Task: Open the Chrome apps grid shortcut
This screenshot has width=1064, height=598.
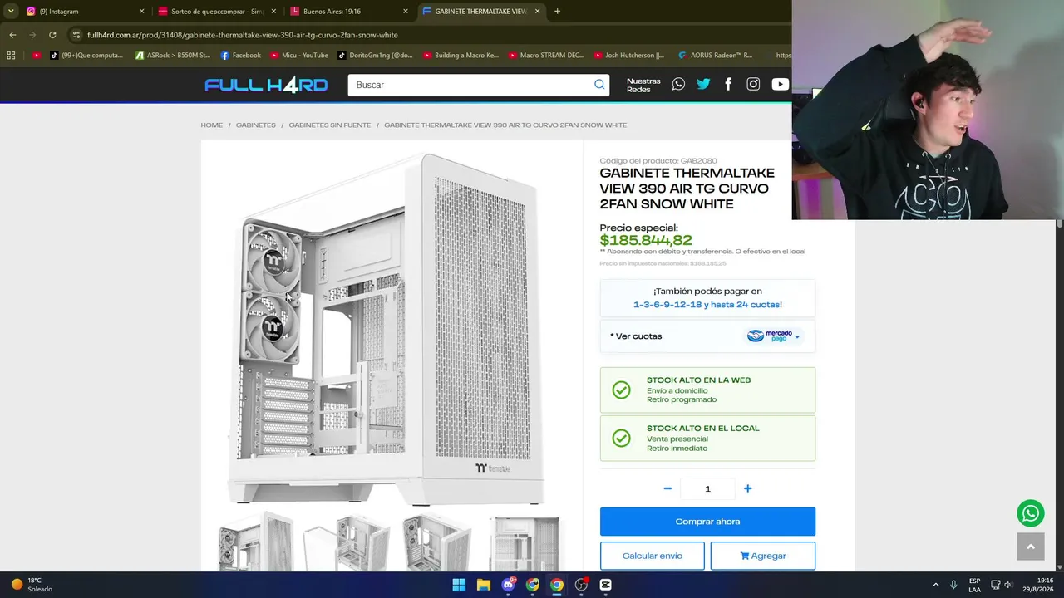Action: click(11, 56)
